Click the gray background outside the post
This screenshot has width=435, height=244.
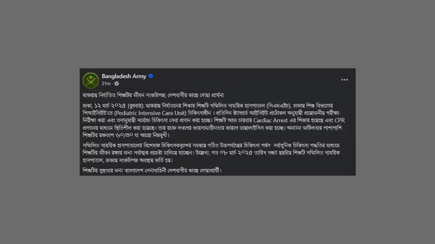click(x=217, y=210)
